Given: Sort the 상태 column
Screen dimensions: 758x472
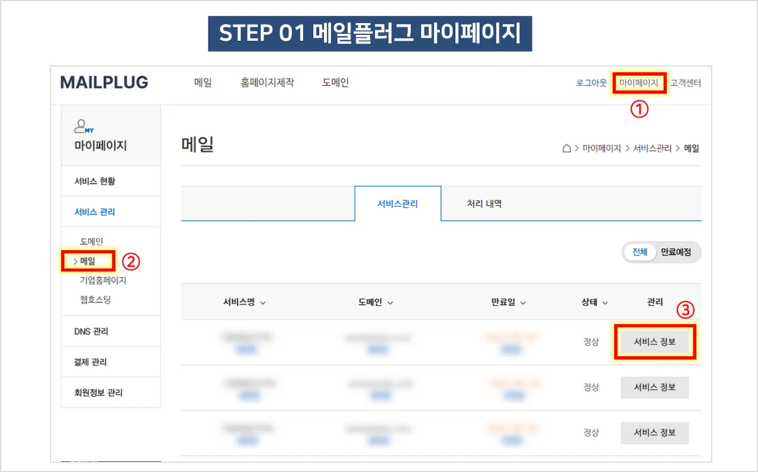Looking at the screenshot, I should tap(605, 303).
